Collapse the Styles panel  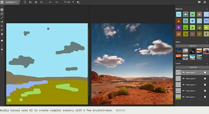tap(207, 42)
